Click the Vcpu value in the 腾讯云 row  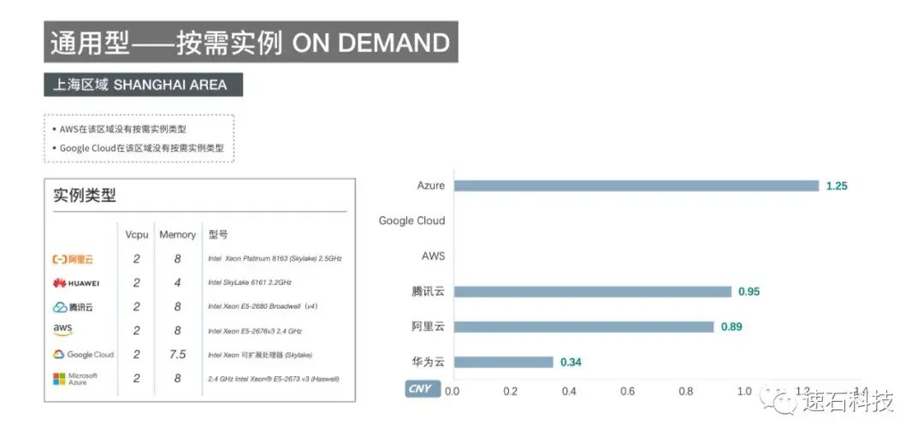pyautogui.click(x=137, y=307)
